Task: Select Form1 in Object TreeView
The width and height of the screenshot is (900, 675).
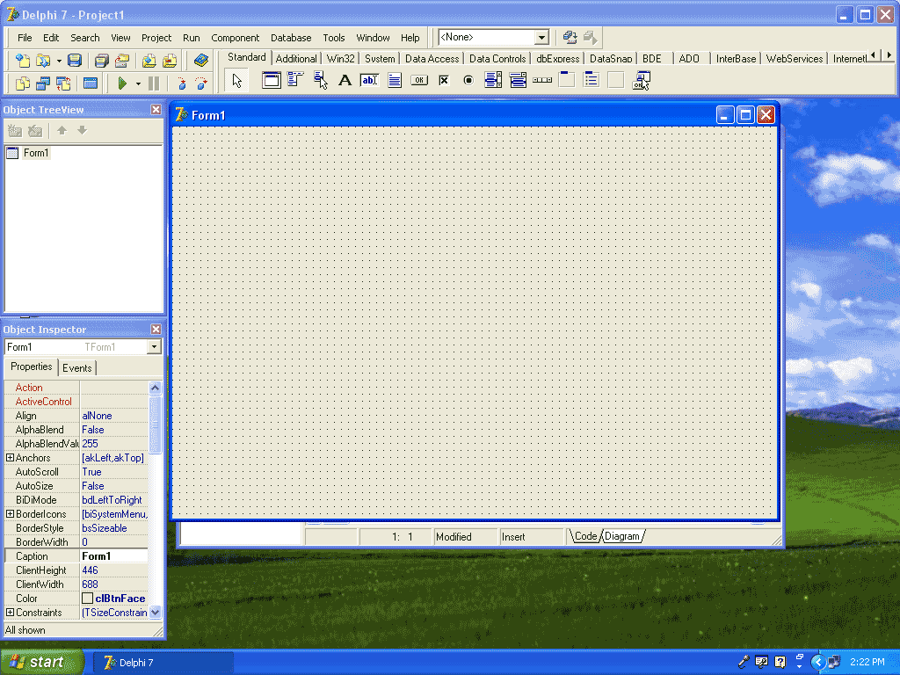Action: coord(35,153)
